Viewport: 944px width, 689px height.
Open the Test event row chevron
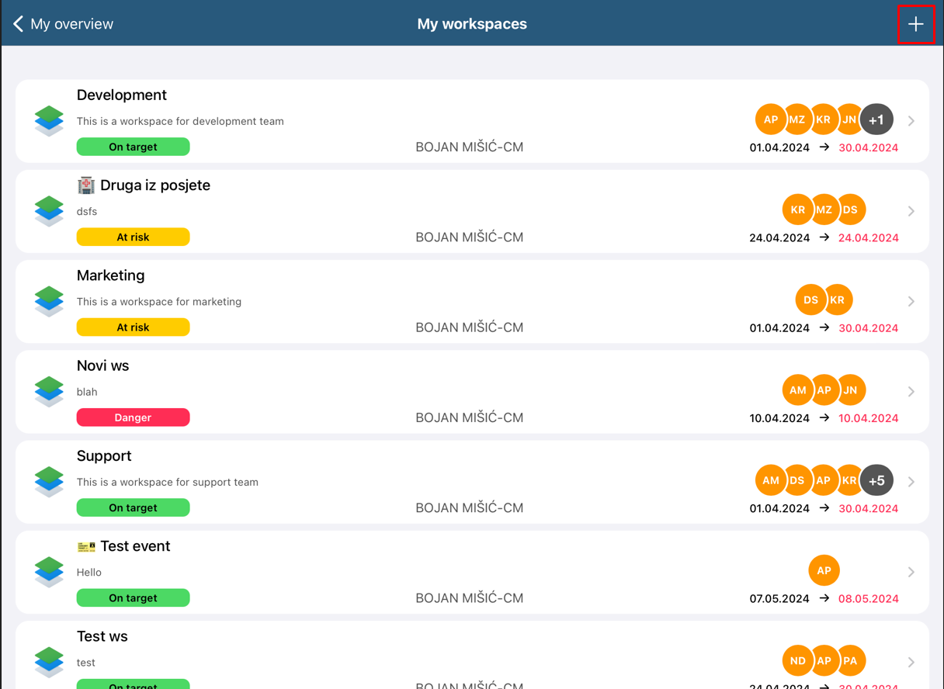(x=911, y=572)
